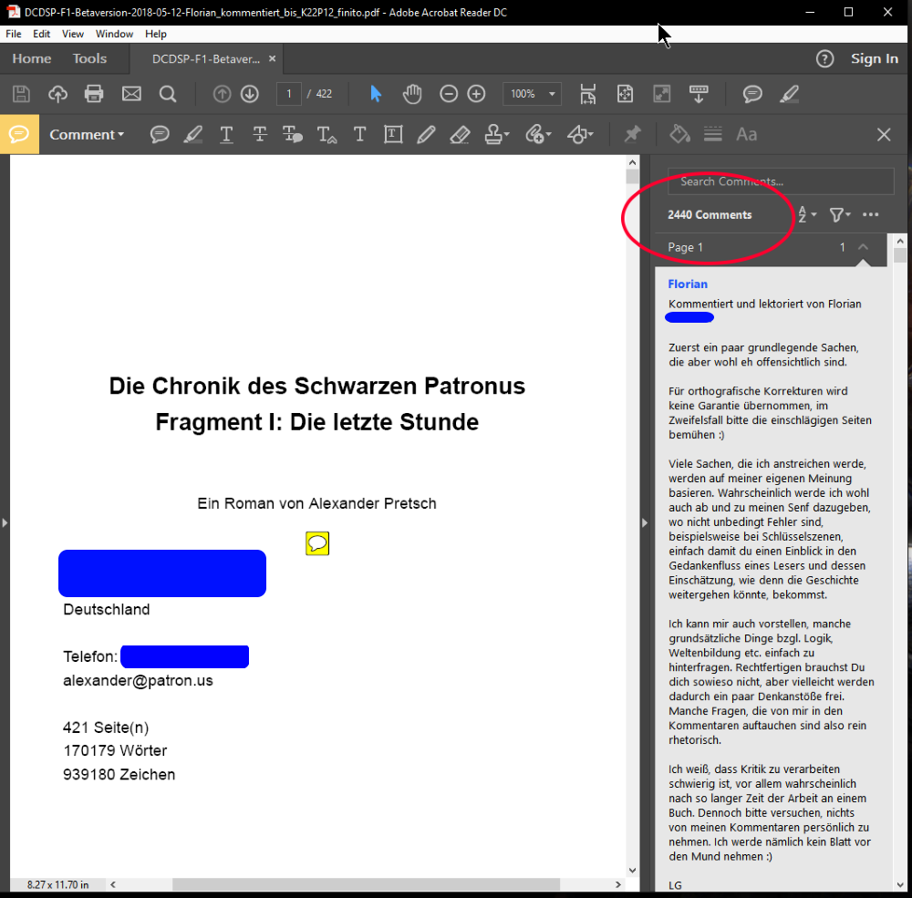Image resolution: width=912 pixels, height=898 pixels.
Task: Toggle the Keep tool selected pin
Action: [632, 135]
